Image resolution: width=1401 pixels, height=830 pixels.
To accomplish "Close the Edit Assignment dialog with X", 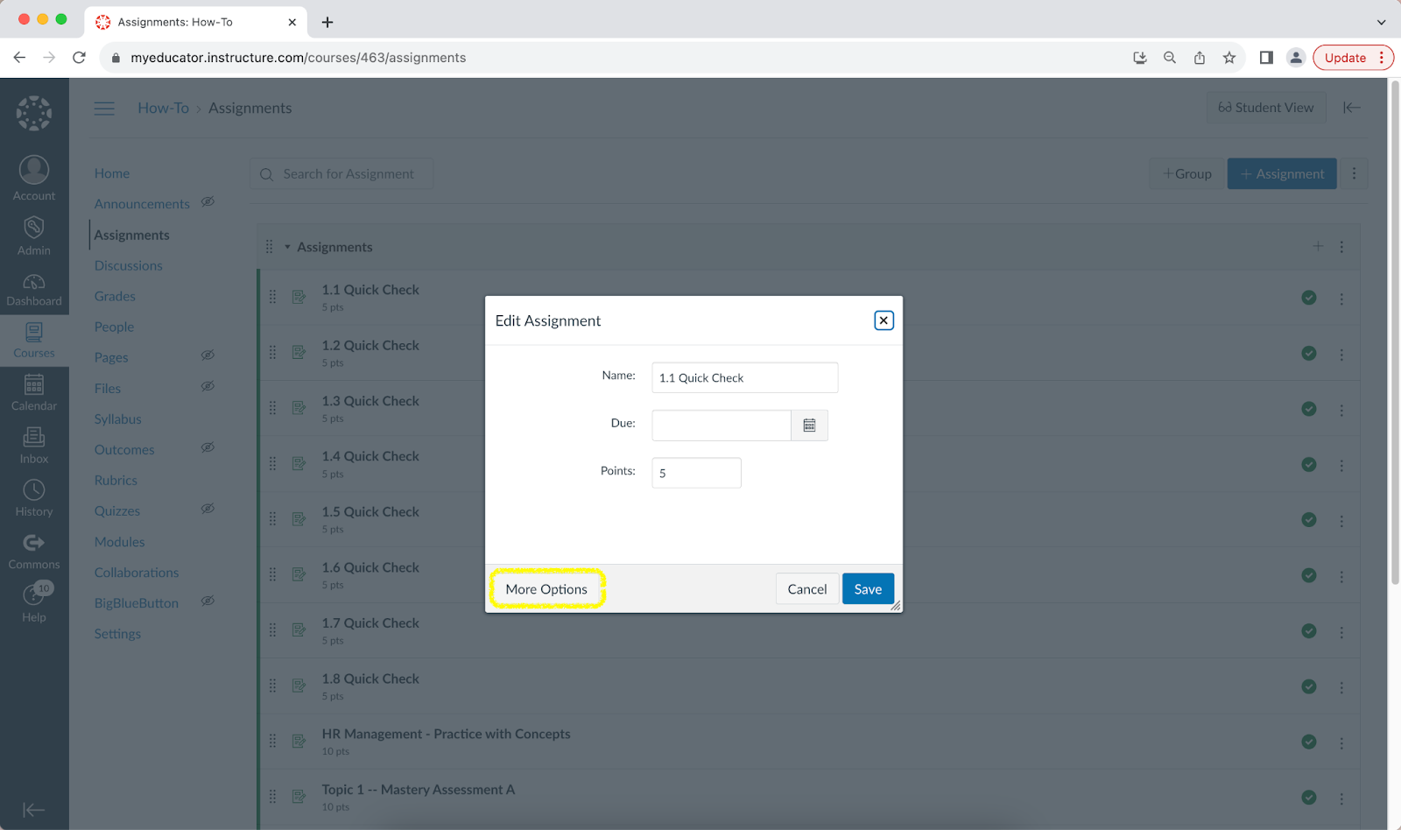I will 884,320.
